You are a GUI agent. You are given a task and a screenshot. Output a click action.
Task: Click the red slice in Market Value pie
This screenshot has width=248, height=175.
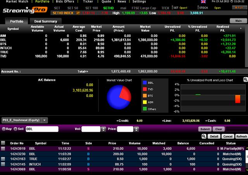click(126, 94)
